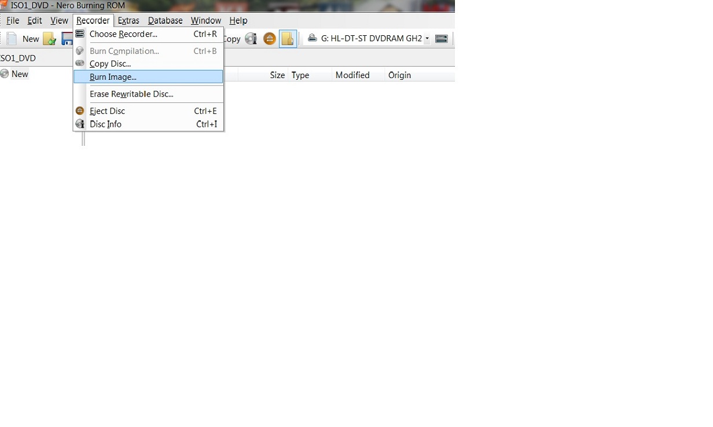713x427 pixels.
Task: Open the G: HL-DT-ST DVDRAM recorder dropdown
Action: pyautogui.click(x=427, y=39)
